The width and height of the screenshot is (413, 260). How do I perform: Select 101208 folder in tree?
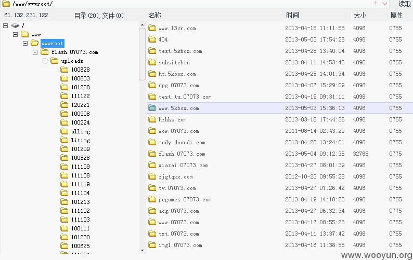(x=80, y=87)
